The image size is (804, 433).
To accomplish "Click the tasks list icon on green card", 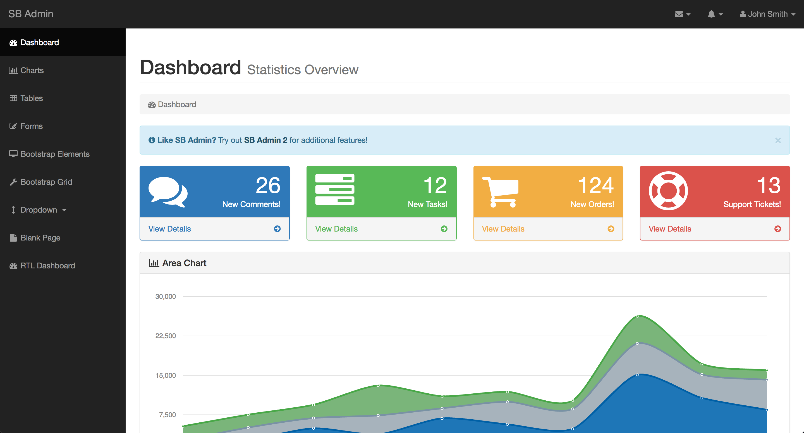I will (x=335, y=189).
